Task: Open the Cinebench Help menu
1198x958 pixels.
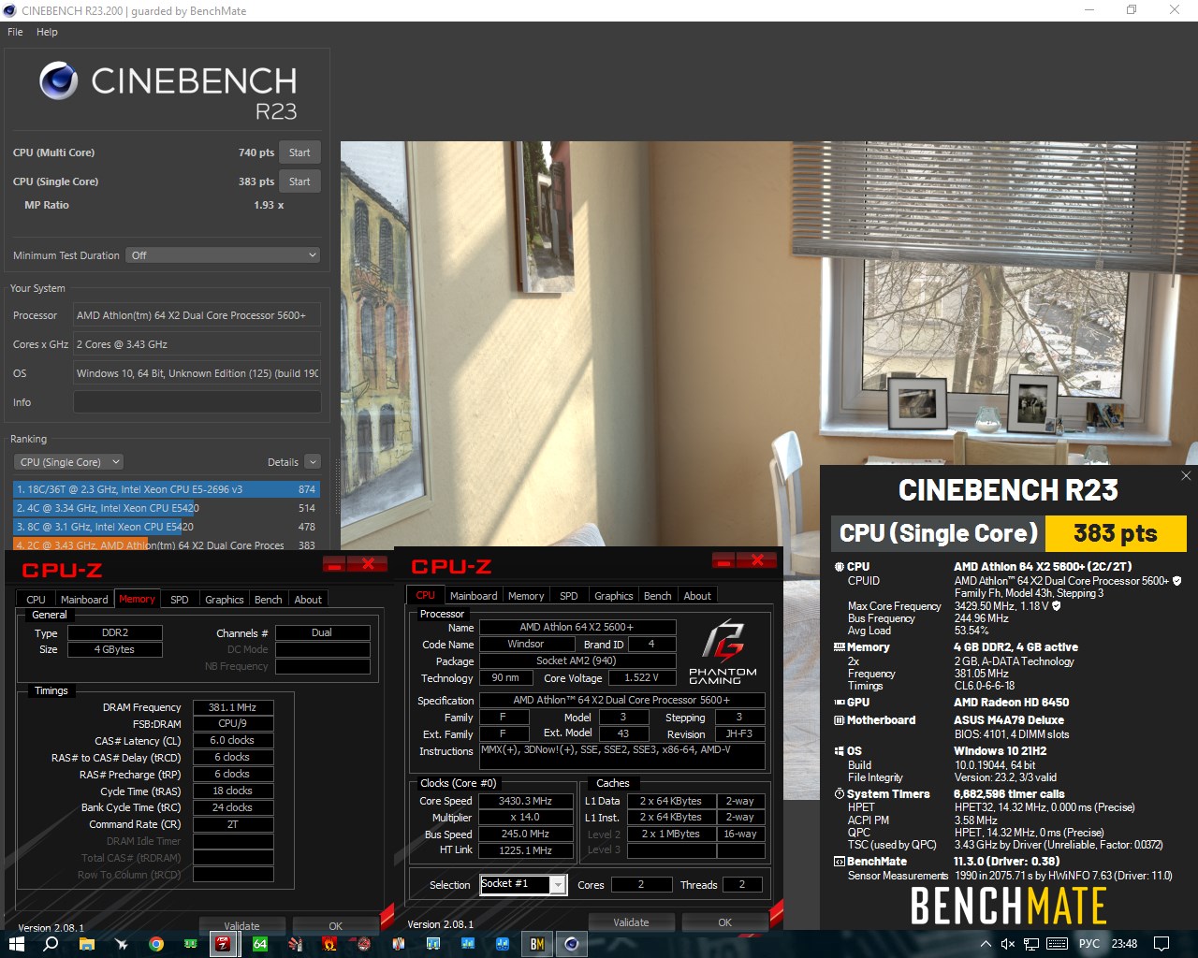Action: point(47,32)
